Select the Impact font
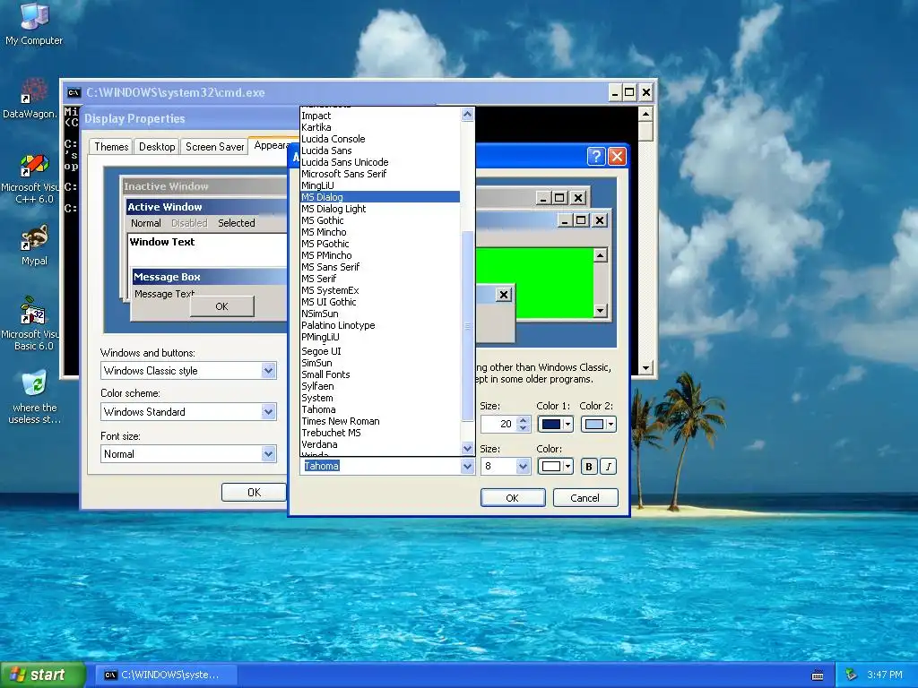This screenshot has width=918, height=688. tap(380, 116)
